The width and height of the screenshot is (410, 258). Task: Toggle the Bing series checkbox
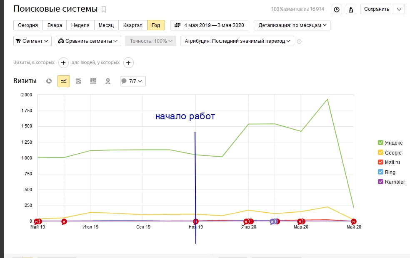click(x=380, y=172)
